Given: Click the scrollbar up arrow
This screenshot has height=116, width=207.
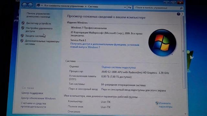Looking at the screenshot, I should (x=182, y=14).
